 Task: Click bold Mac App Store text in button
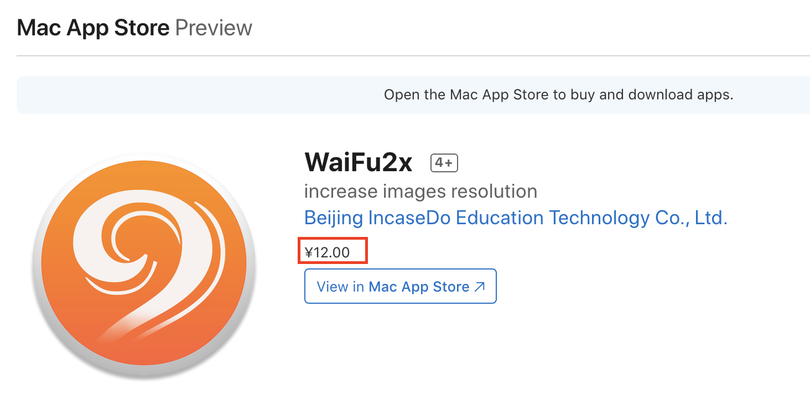[x=418, y=287]
